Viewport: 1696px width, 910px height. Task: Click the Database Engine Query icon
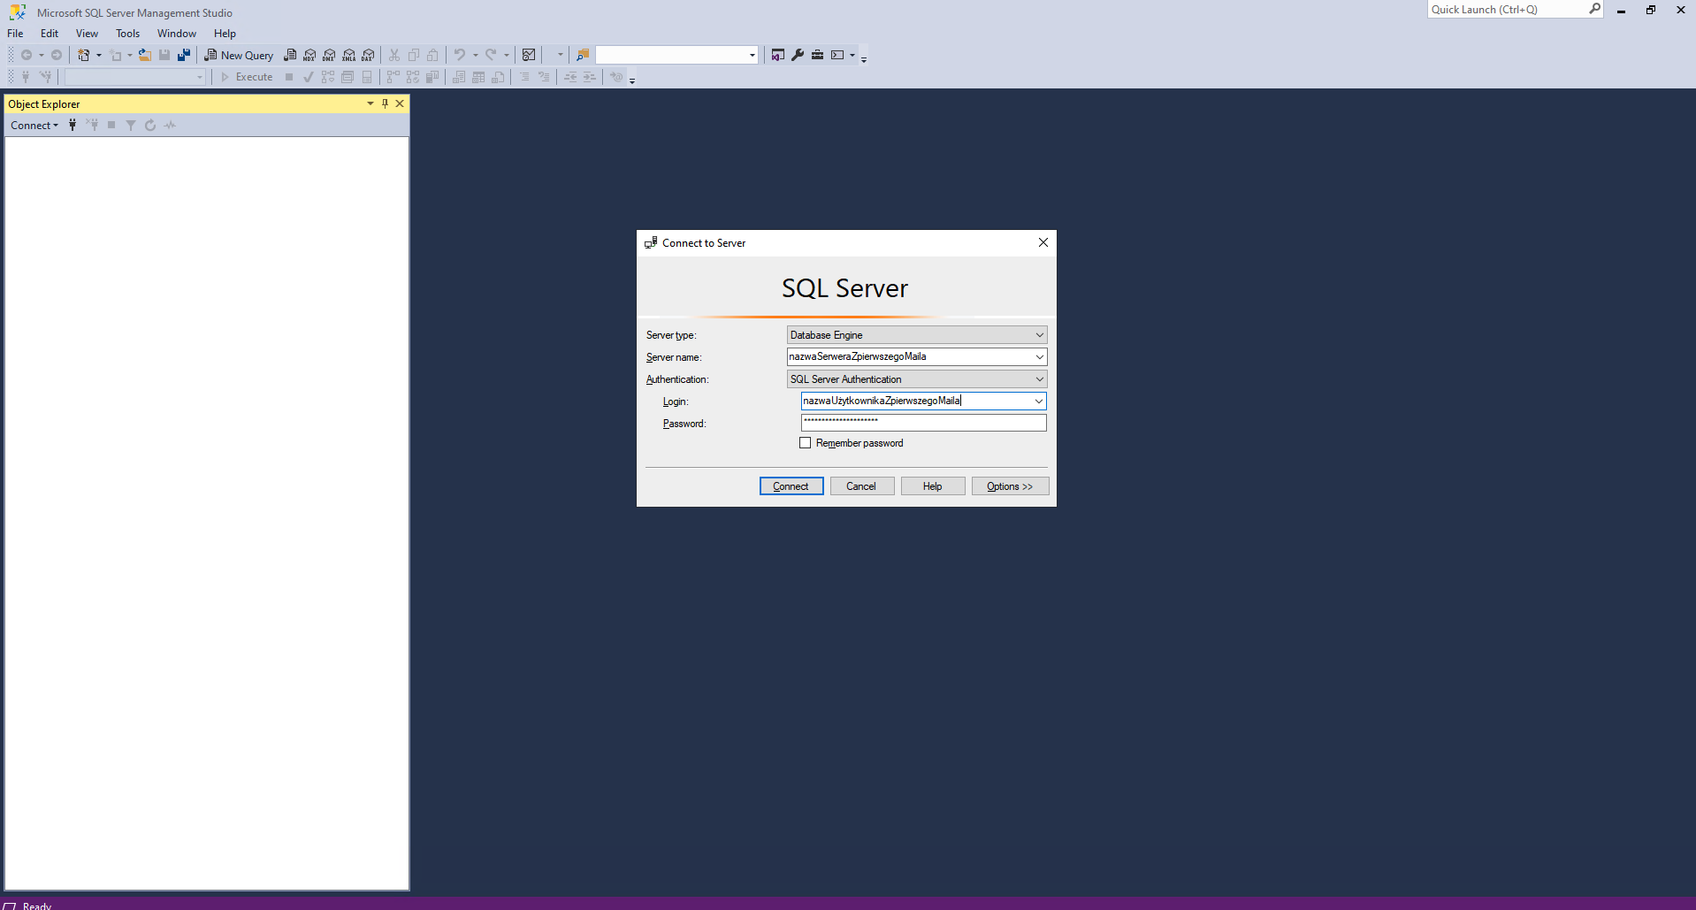click(x=290, y=55)
